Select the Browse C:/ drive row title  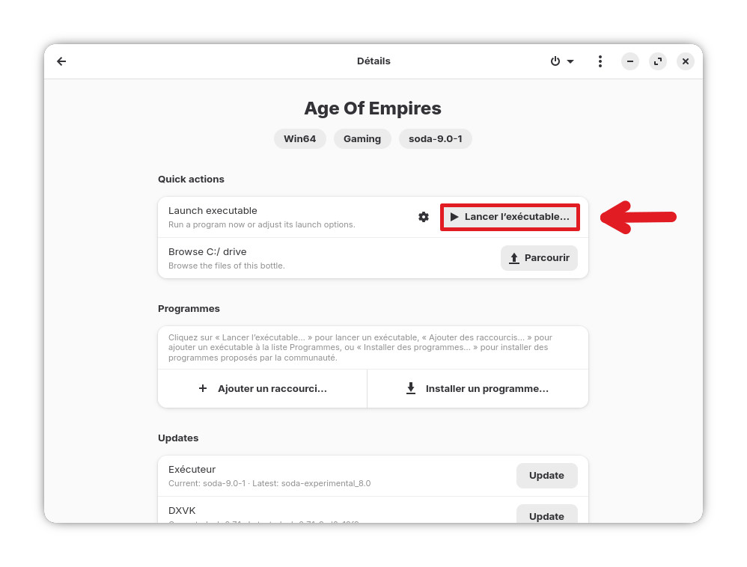coord(207,252)
